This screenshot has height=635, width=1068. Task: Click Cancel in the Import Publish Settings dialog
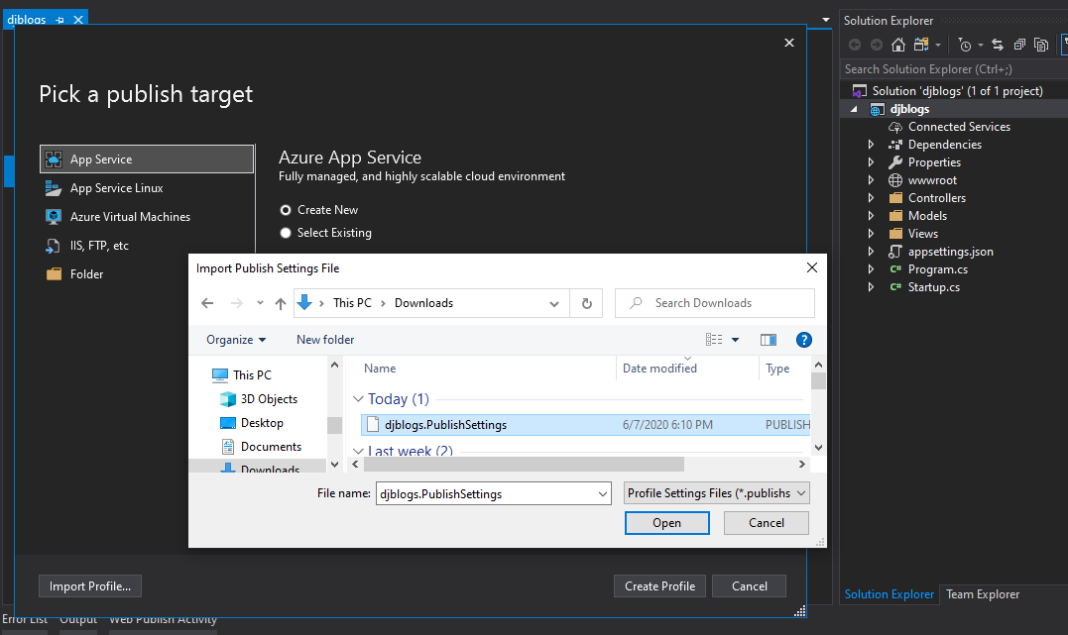click(767, 523)
